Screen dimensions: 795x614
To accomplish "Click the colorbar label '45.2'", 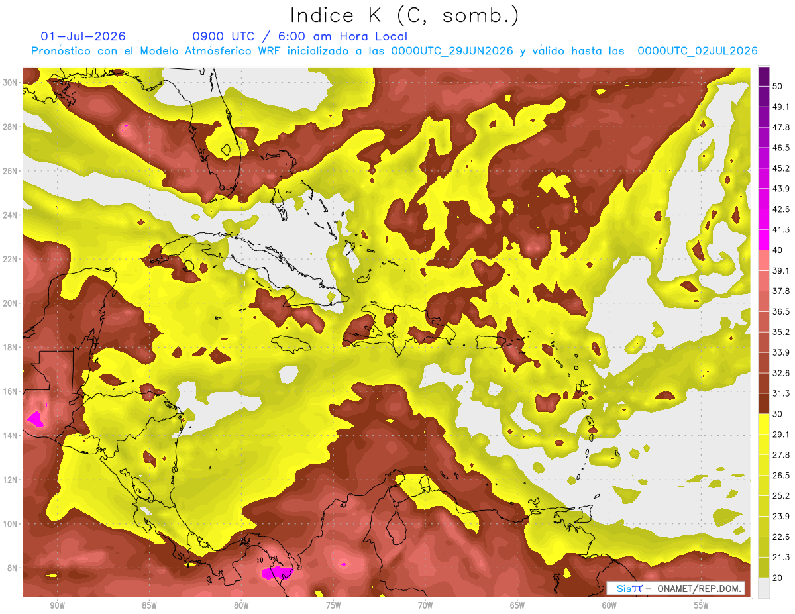I will (780, 168).
